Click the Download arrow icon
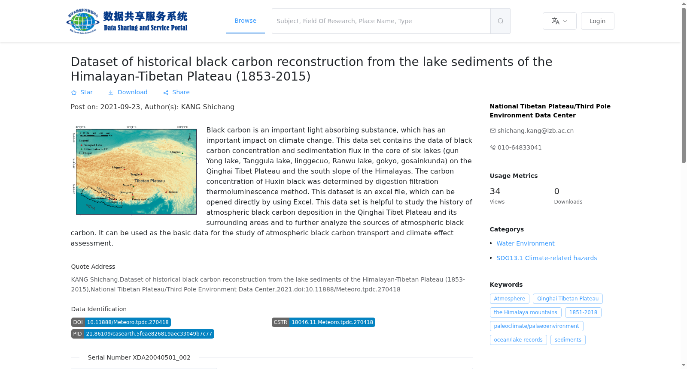 [x=111, y=93]
